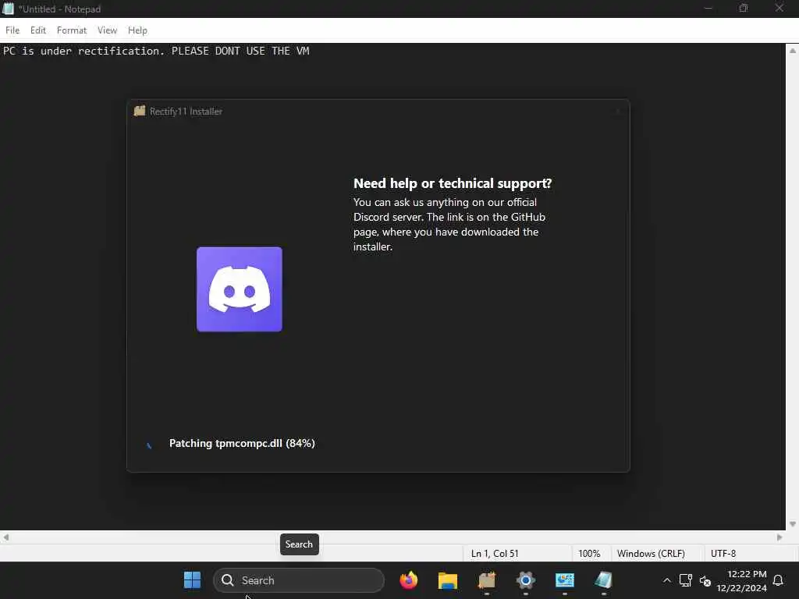799x599 pixels.
Task: Click the UTF-8 encoding status entry
Action: (723, 553)
